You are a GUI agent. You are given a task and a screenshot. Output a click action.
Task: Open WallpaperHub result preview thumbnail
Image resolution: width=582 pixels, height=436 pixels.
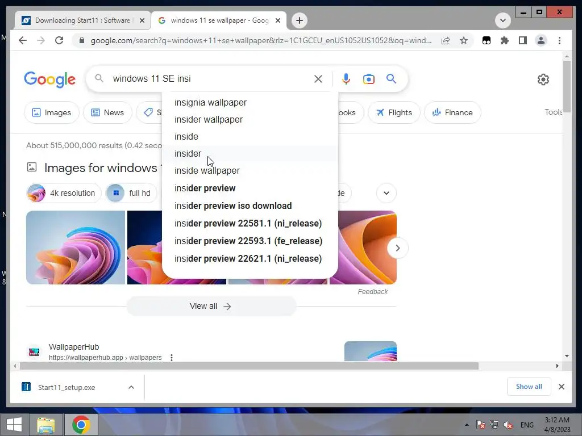click(371, 351)
